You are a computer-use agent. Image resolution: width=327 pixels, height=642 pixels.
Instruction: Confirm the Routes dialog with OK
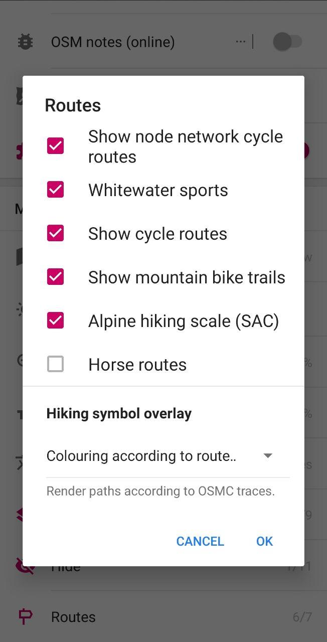pyautogui.click(x=264, y=541)
